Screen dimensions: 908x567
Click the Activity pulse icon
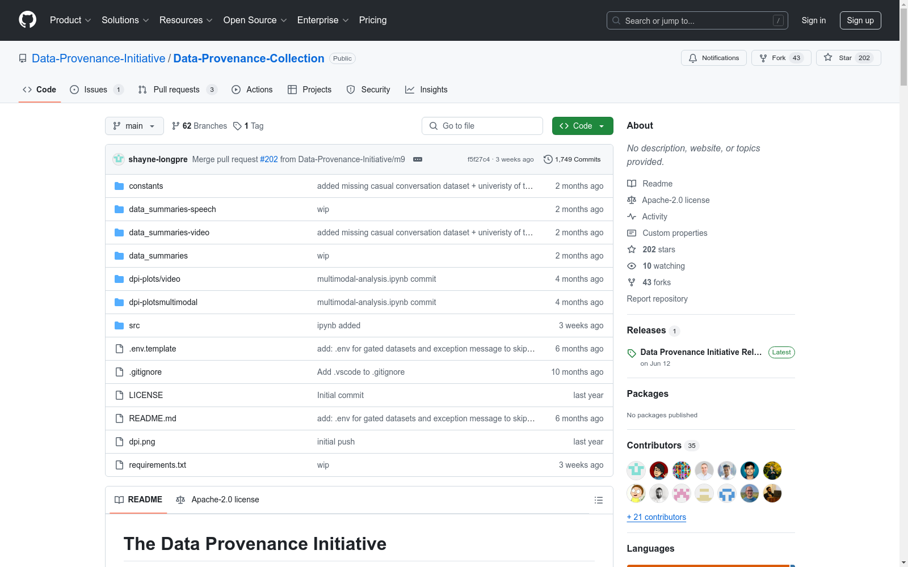[x=632, y=217]
